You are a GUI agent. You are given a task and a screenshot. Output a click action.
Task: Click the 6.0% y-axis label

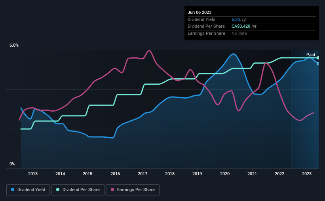pyautogui.click(x=14, y=46)
